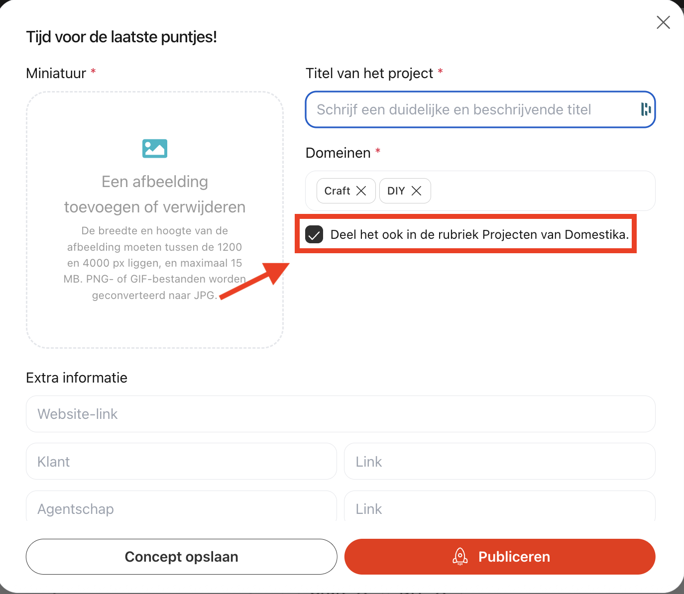Remove the Craft domain tag
The height and width of the screenshot is (594, 684).
pos(361,191)
